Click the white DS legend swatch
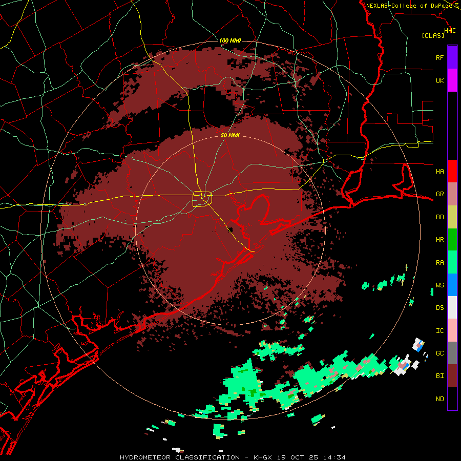Image resolution: width=461 pixels, height=461 pixels. point(452,307)
